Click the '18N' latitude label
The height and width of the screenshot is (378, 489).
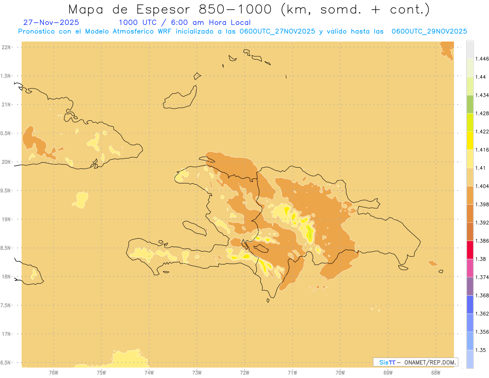coord(6,276)
